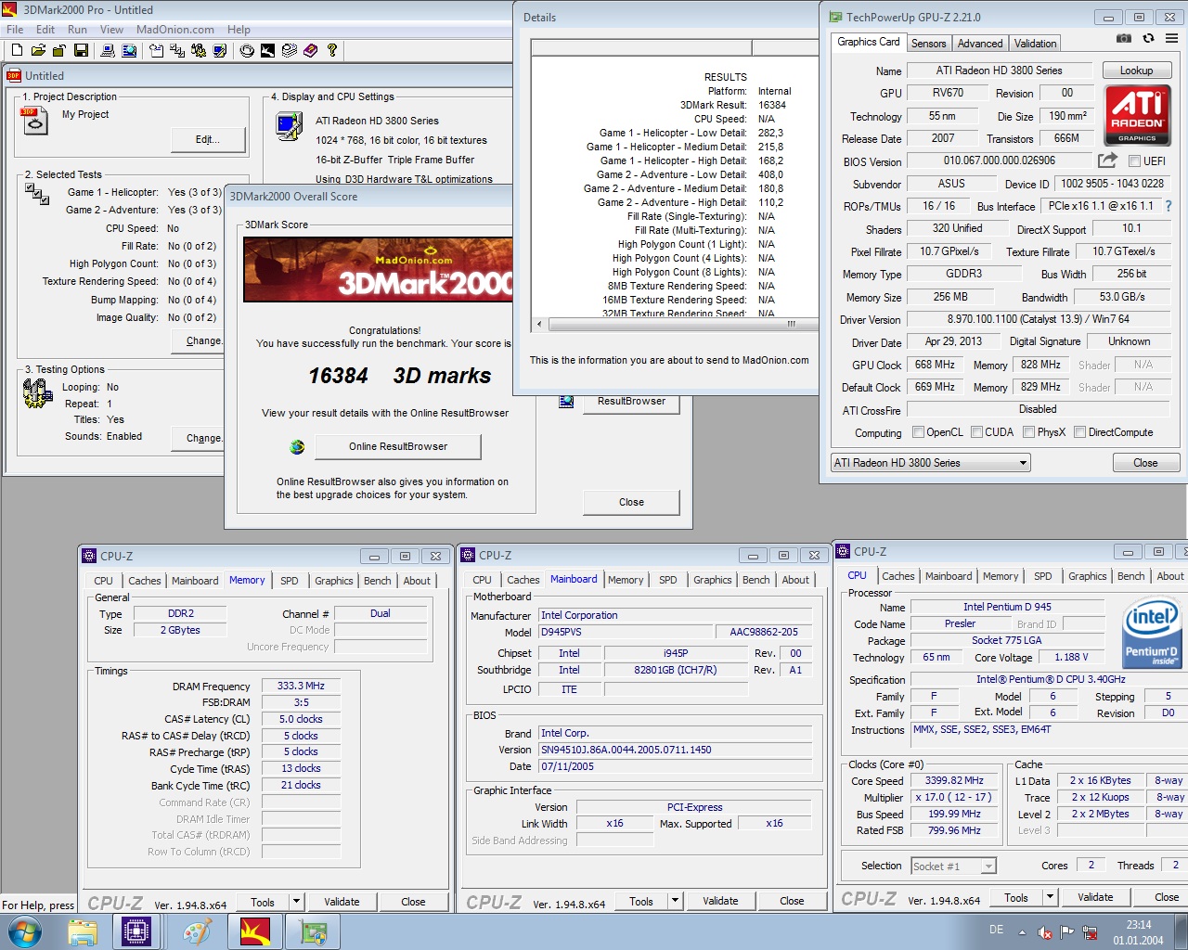Click the muted volume tray icon

tap(1045, 932)
